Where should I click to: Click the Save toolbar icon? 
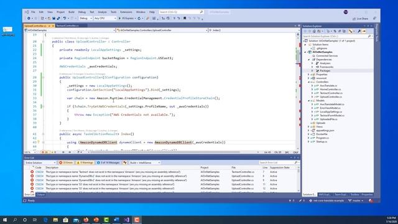coord(54,18)
